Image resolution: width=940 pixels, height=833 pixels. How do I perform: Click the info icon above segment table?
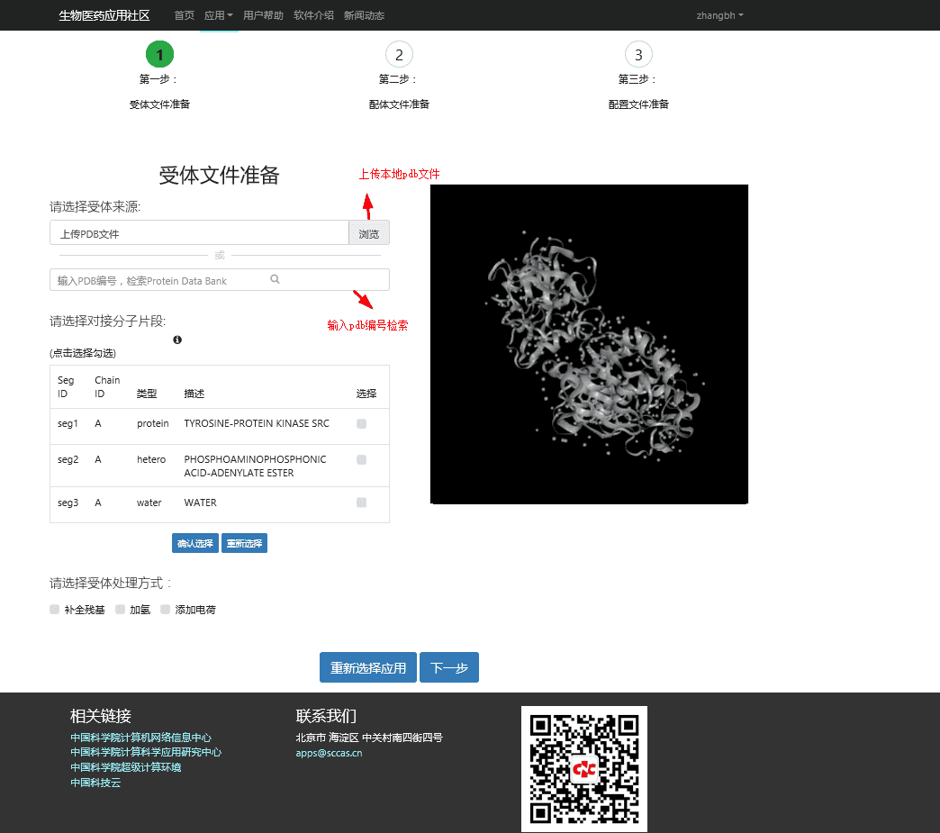click(177, 340)
